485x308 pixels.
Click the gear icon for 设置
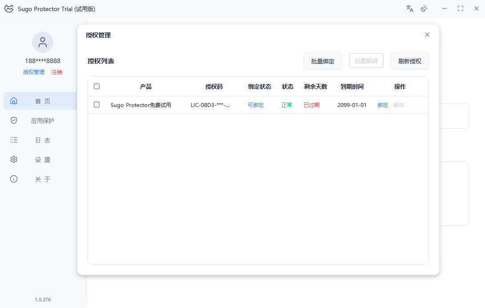tap(14, 159)
